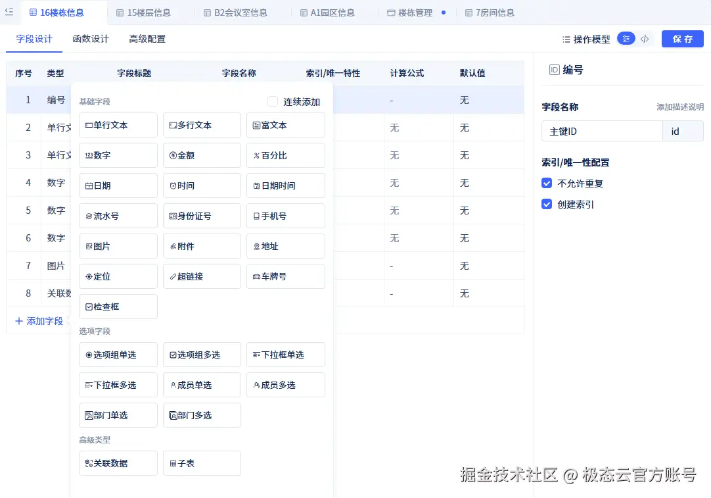Insert a 关联数据 linked data field
Viewport: 711px width, 498px height.
[x=118, y=463]
